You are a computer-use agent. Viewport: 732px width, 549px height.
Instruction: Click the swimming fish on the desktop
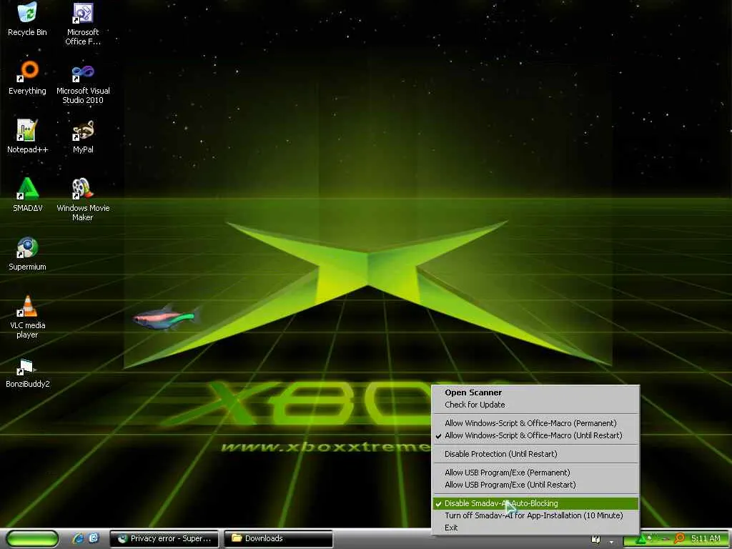(x=167, y=317)
